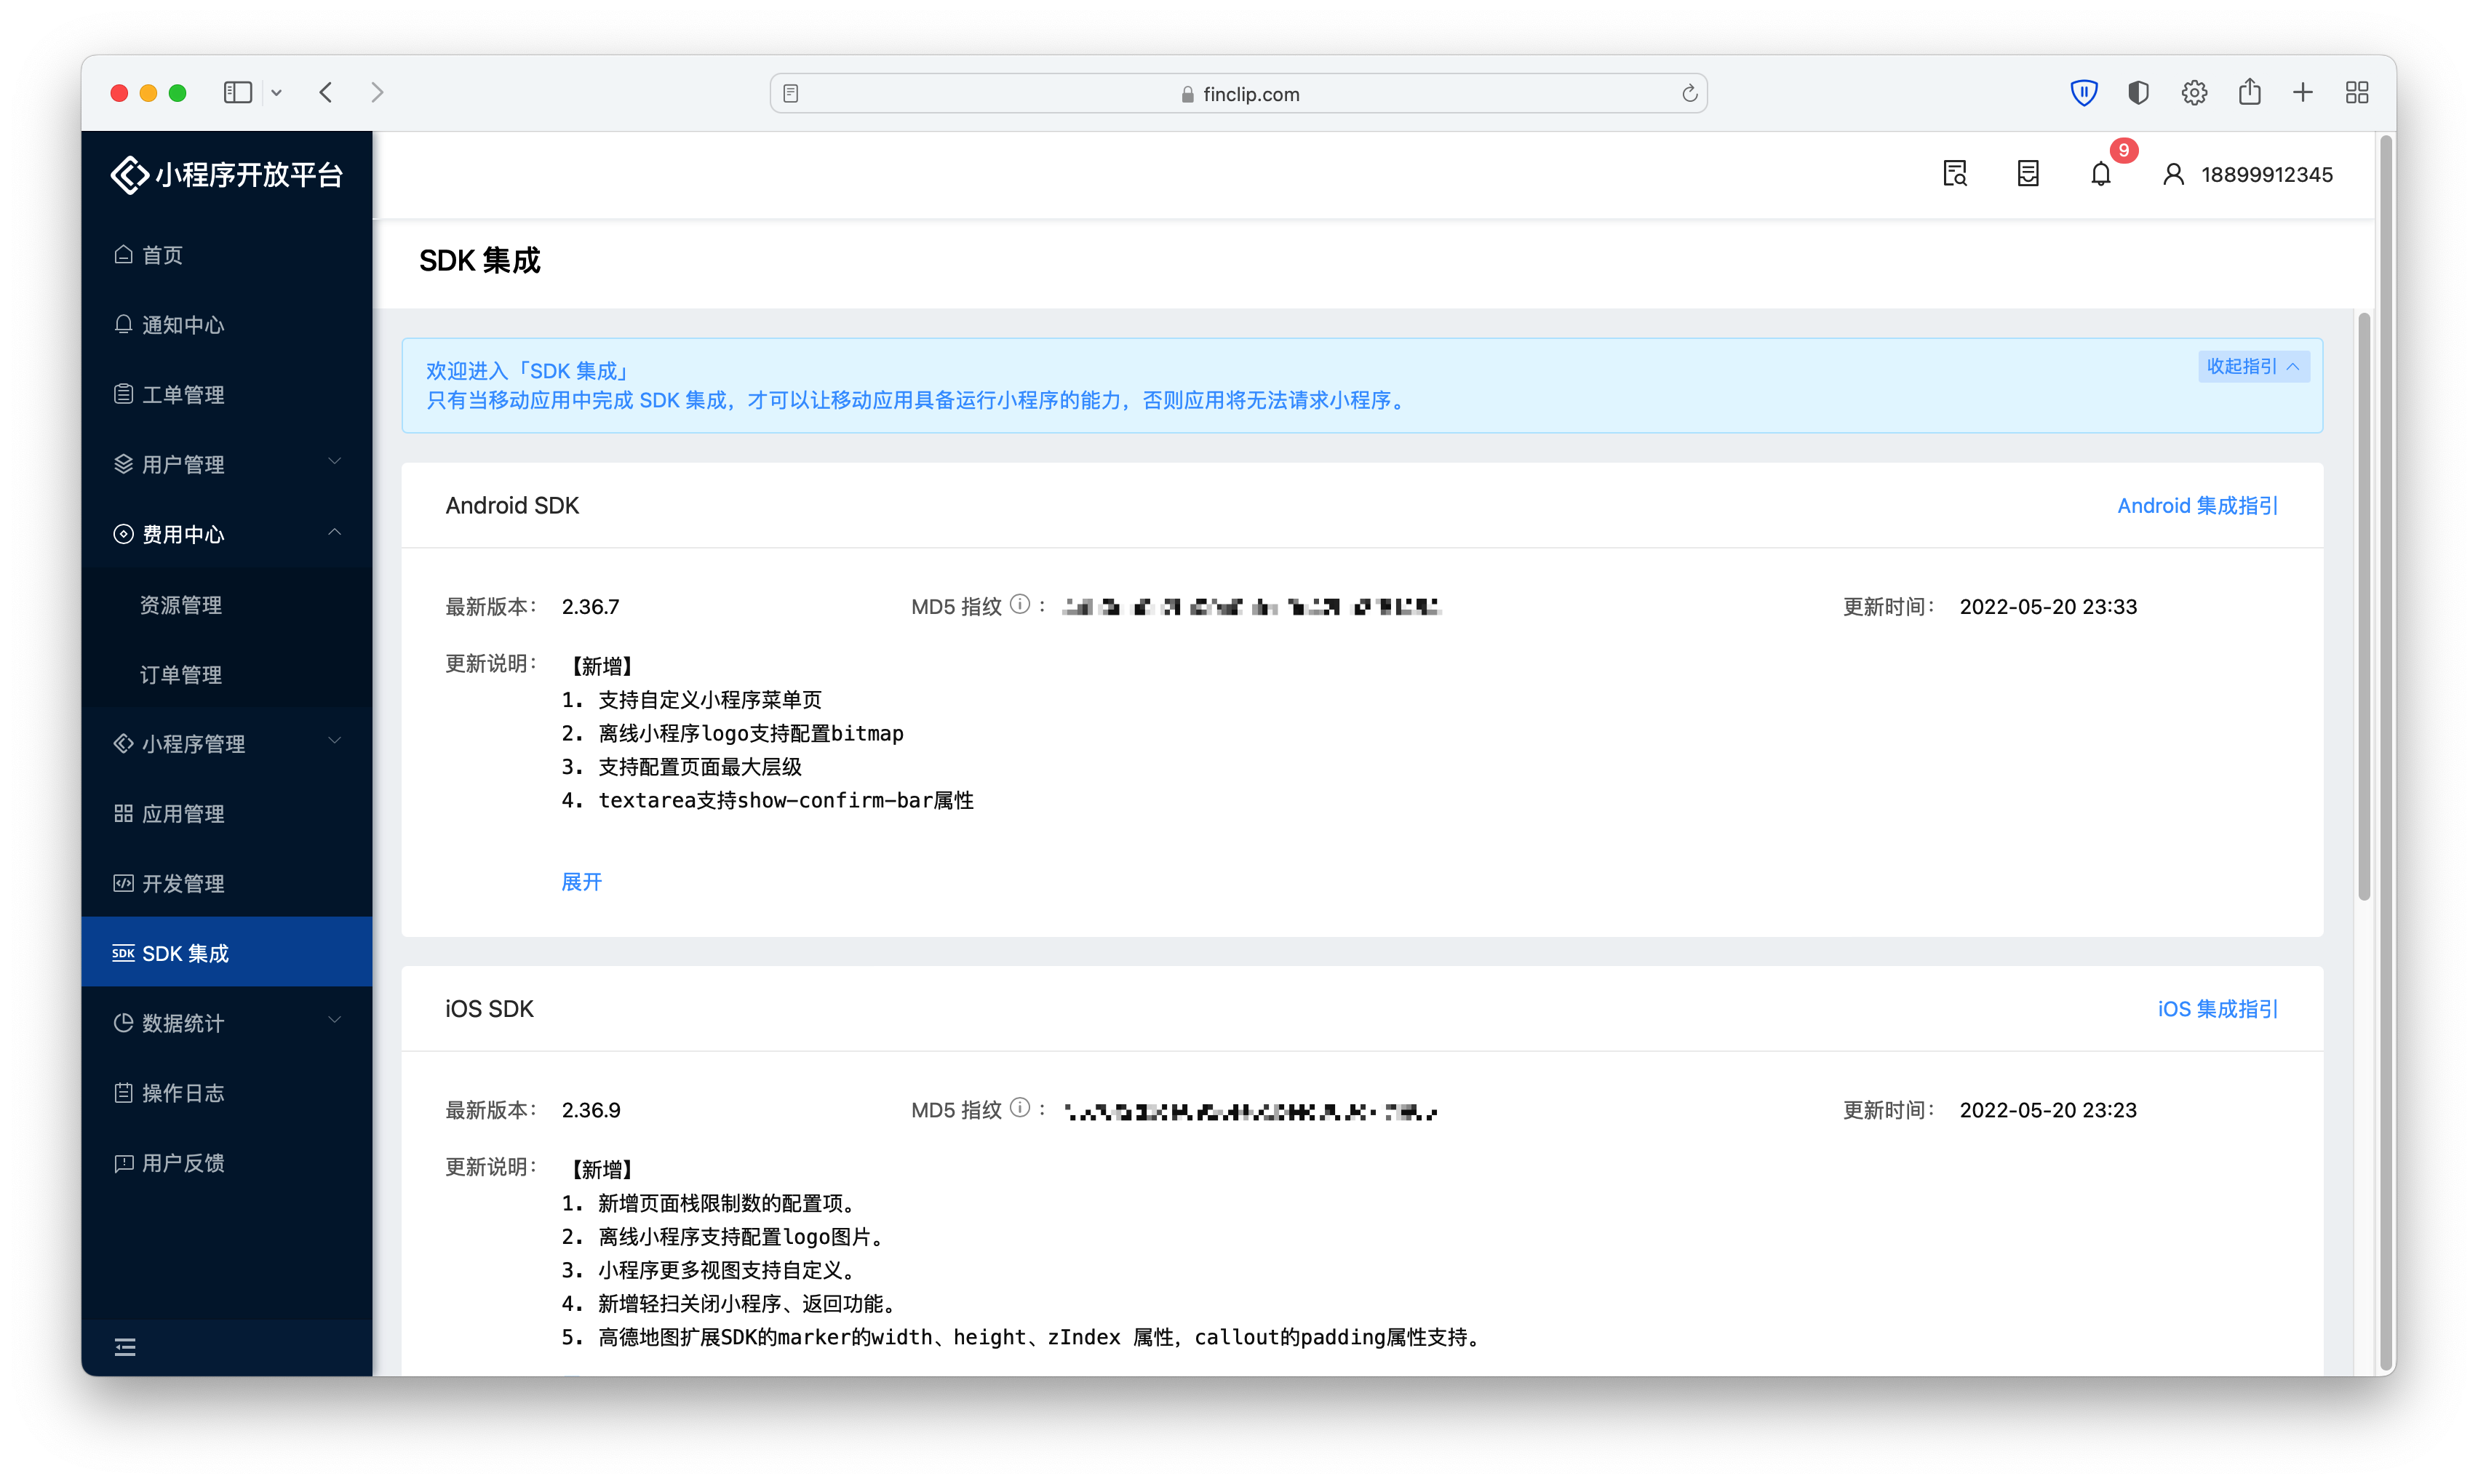This screenshot has height=1484, width=2478.
Task: Open the 首页 home page
Action: [x=227, y=255]
